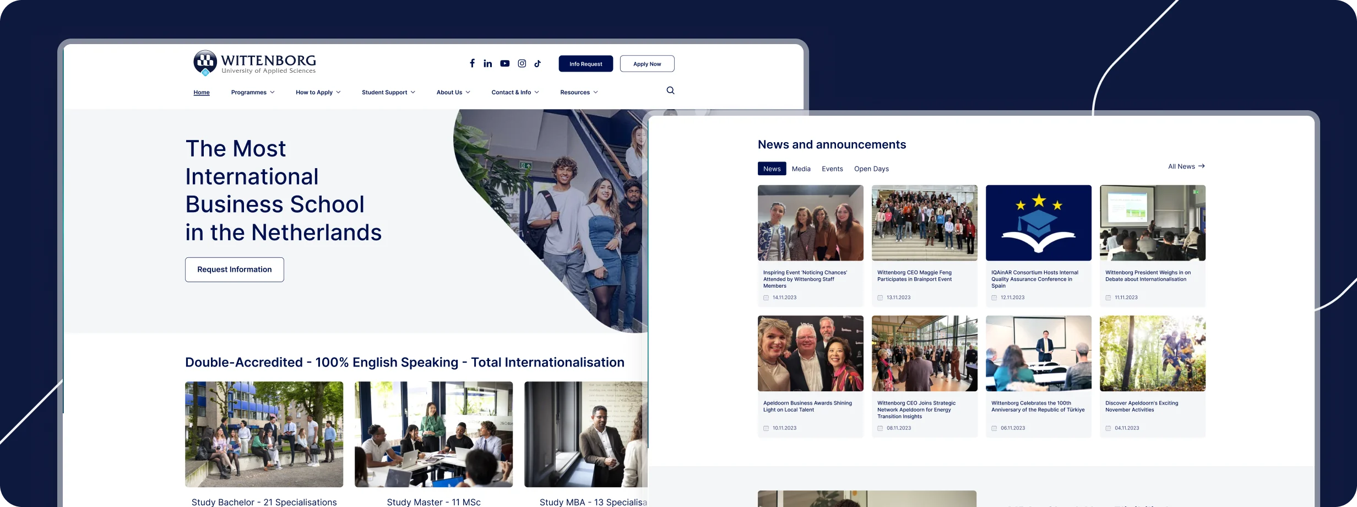Image resolution: width=1357 pixels, height=507 pixels.
Task: Open the TikTok social icon
Action: (538, 63)
